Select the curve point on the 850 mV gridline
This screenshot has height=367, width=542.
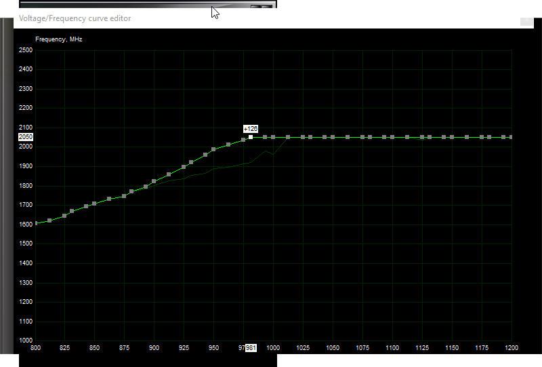[x=94, y=204]
